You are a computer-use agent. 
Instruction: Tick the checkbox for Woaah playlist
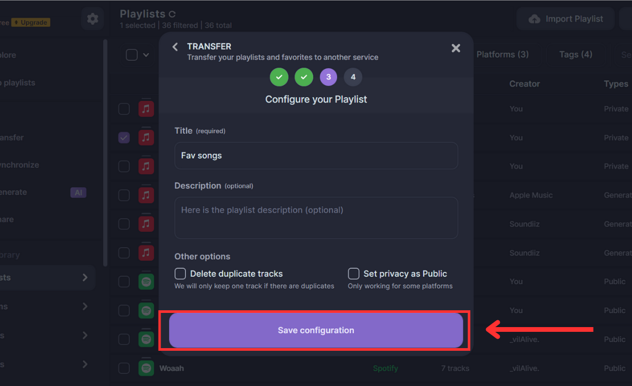[124, 368]
